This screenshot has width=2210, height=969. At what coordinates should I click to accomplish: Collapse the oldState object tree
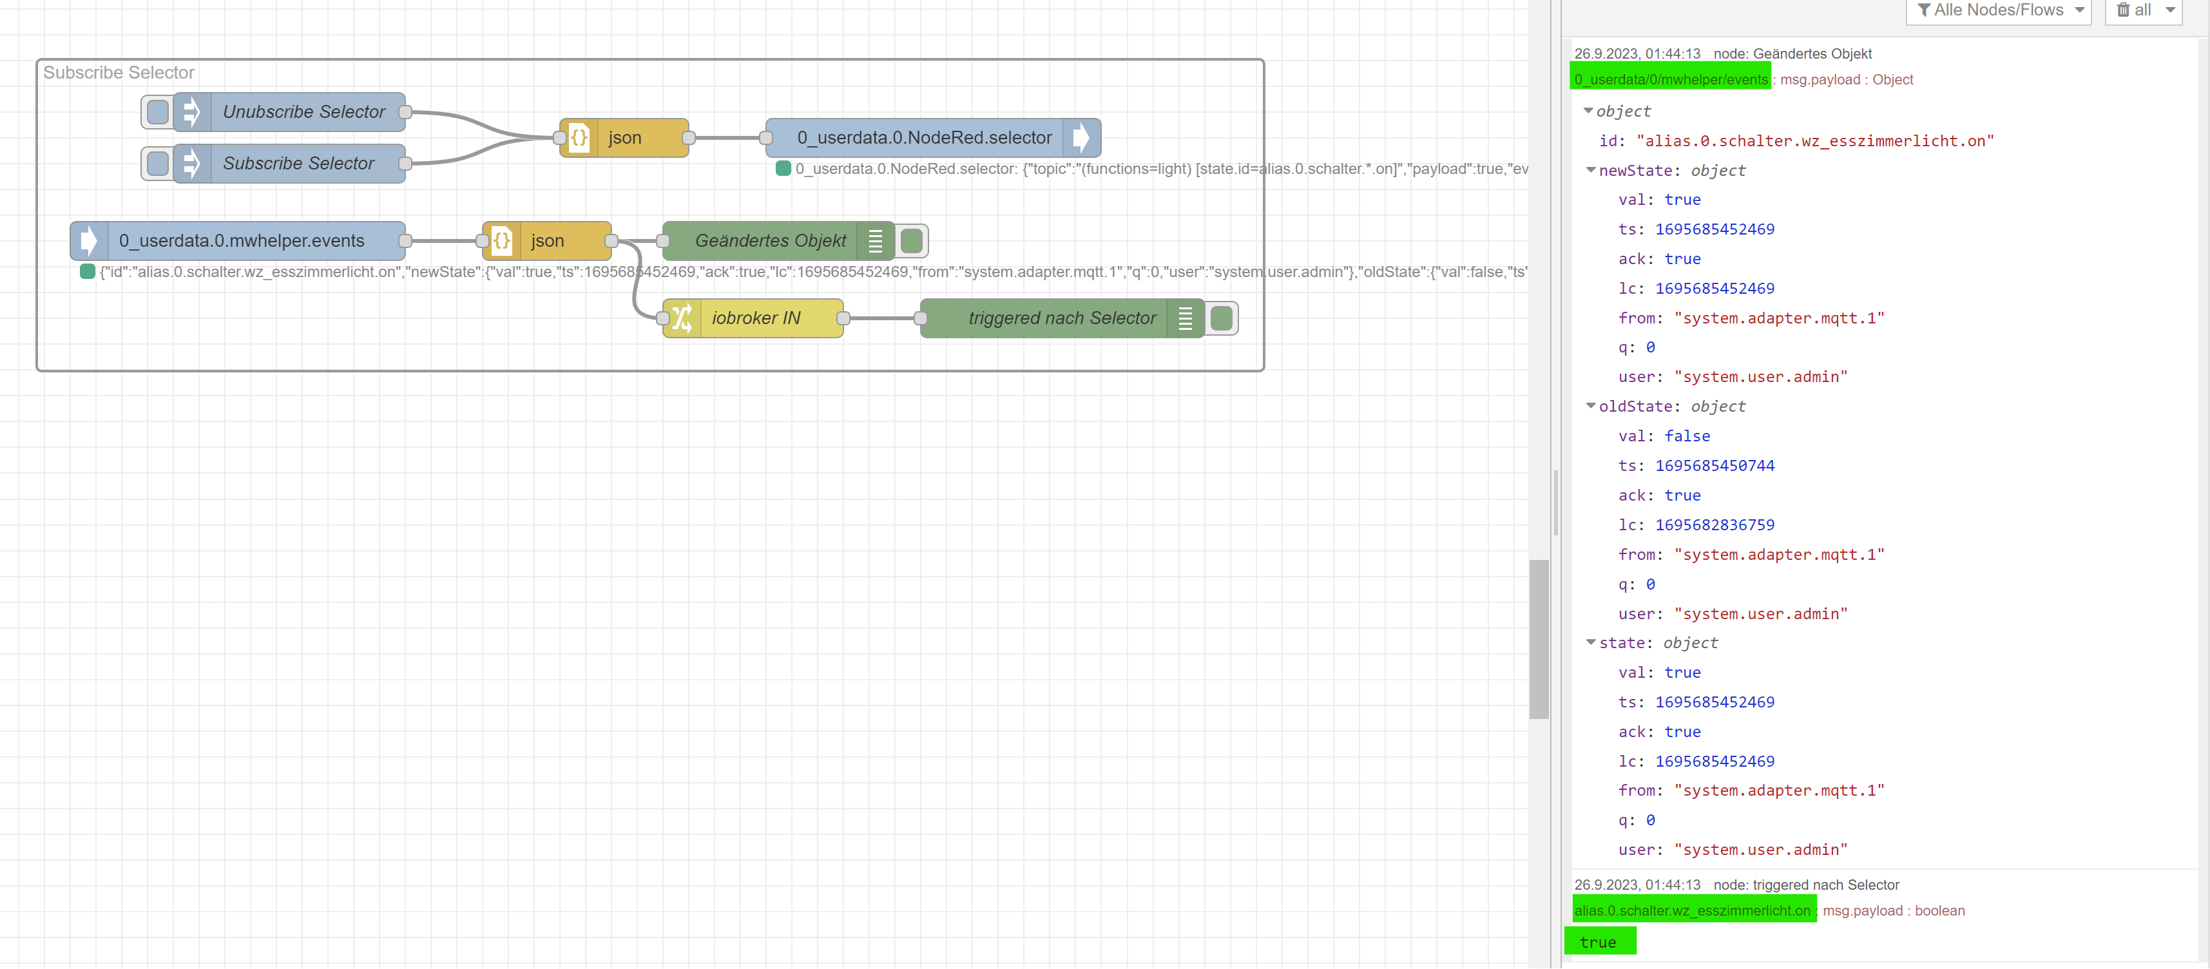pyautogui.click(x=1591, y=406)
